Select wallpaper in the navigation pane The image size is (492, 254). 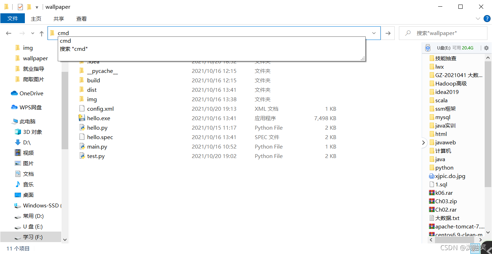tap(35, 58)
